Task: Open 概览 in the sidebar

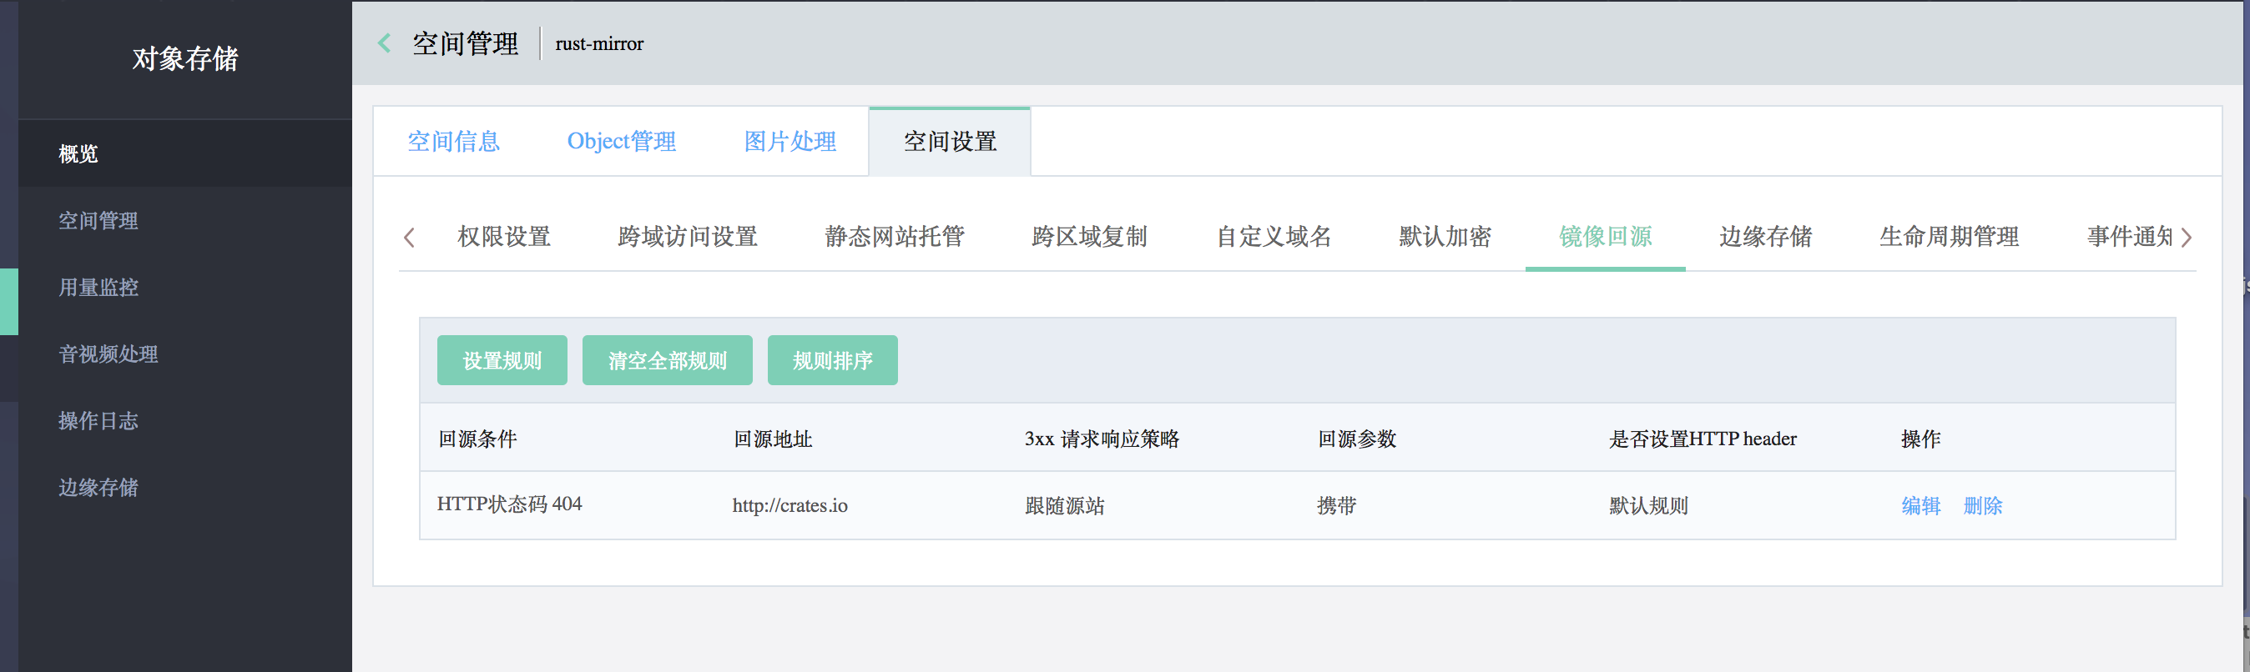Action: (x=185, y=153)
